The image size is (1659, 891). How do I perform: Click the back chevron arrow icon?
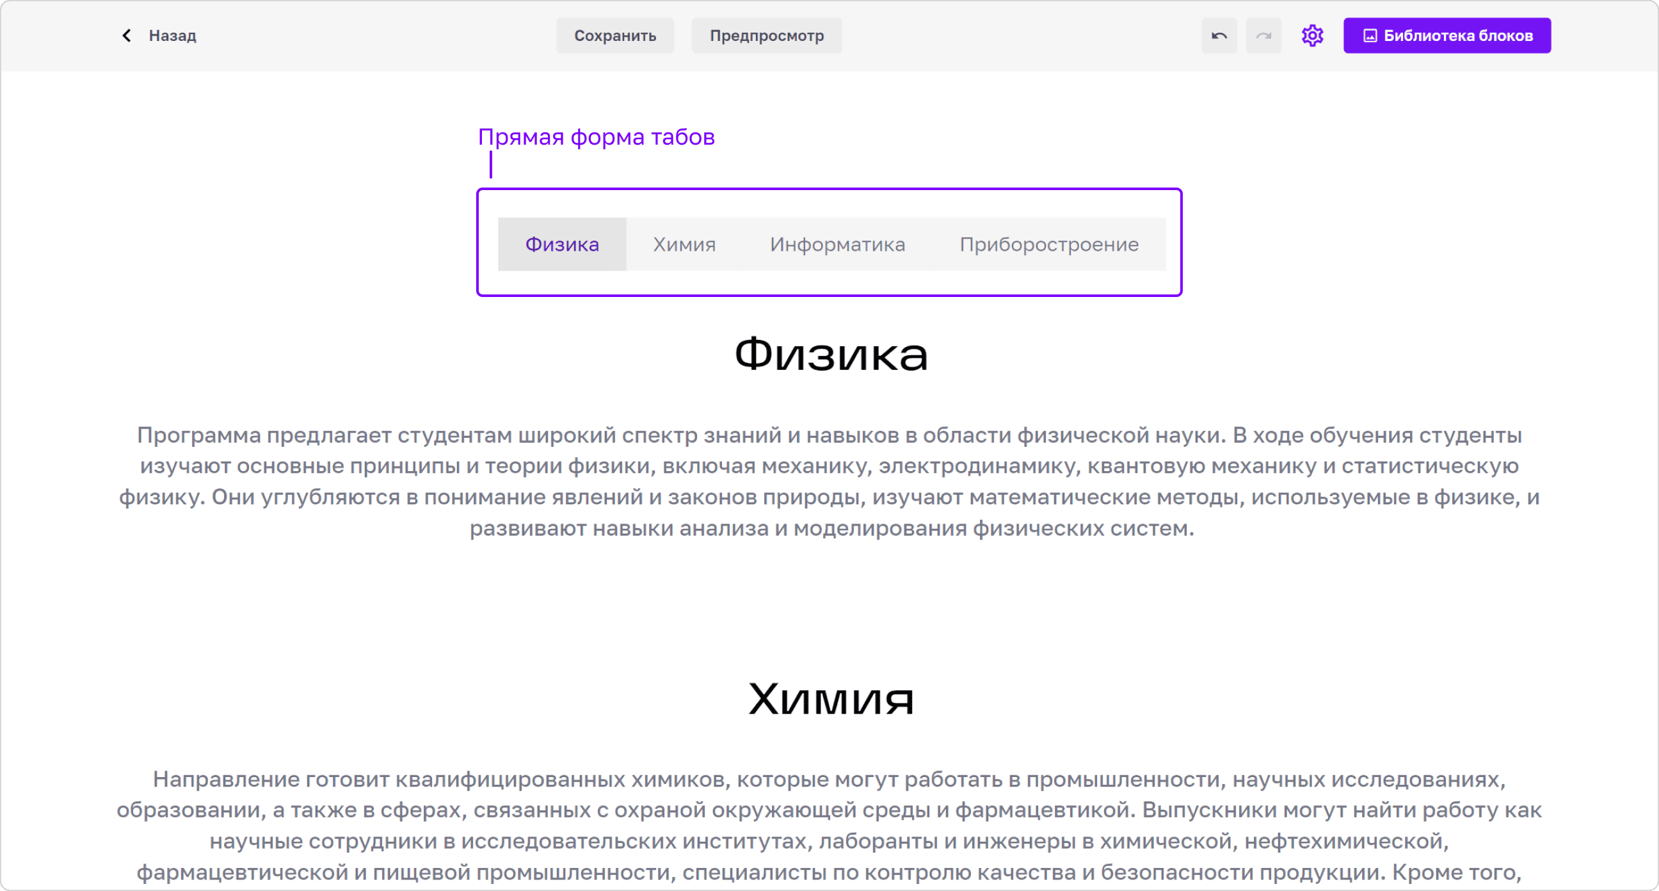point(126,35)
